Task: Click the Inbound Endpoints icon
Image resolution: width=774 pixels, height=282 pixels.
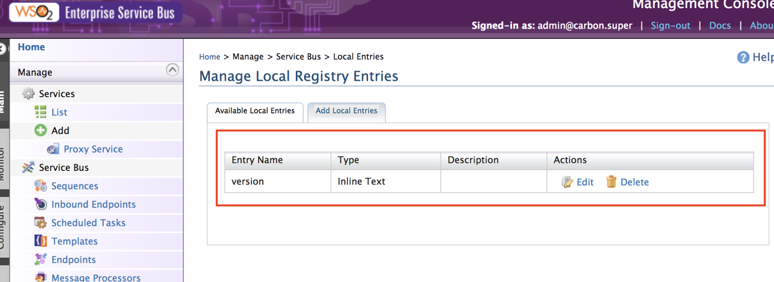Action: coord(41,204)
